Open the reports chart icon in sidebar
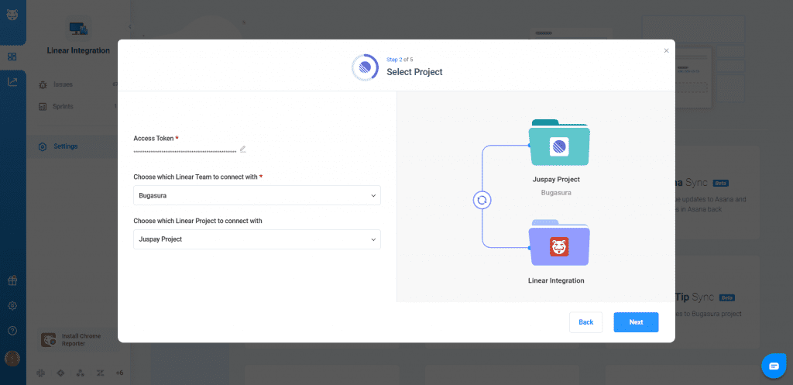Screen dimensions: 793x385 point(12,82)
